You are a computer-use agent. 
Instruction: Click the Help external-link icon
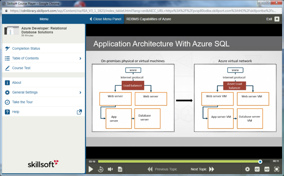79,112
